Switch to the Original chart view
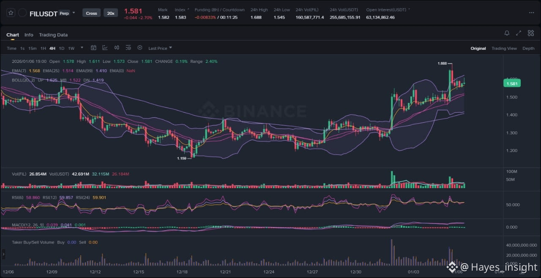Viewport: 541px width, 278px height. 478,48
